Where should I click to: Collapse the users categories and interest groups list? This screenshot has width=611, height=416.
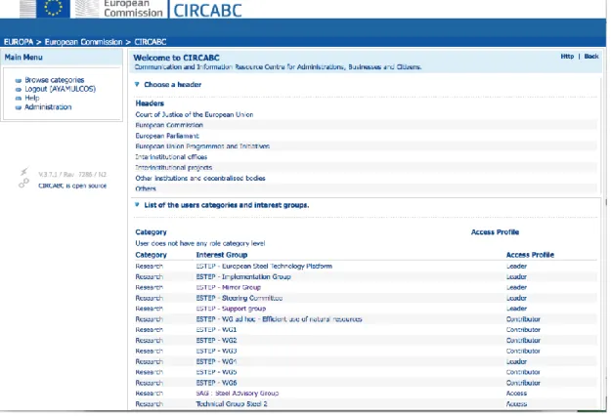pos(137,205)
